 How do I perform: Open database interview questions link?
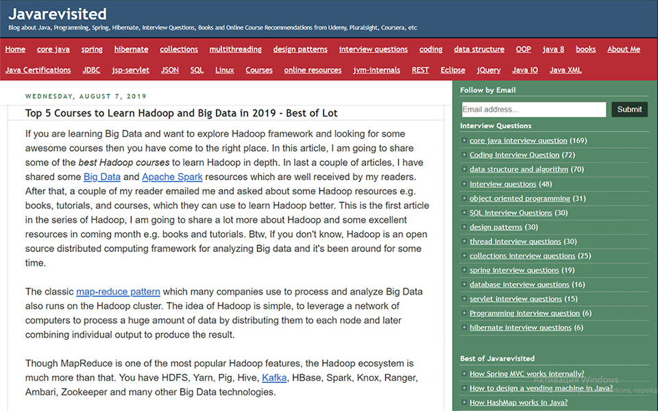(520, 284)
